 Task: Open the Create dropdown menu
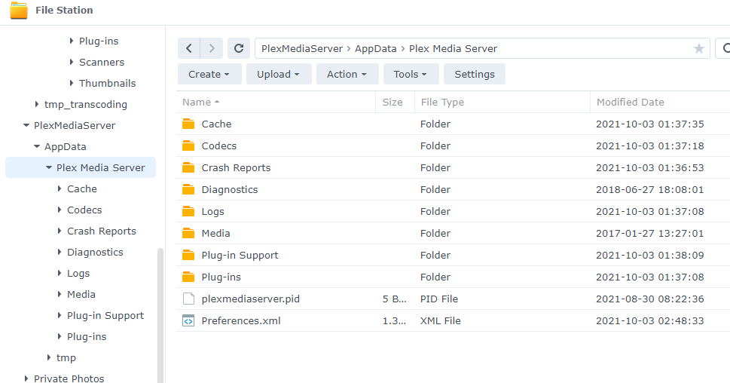pos(209,74)
